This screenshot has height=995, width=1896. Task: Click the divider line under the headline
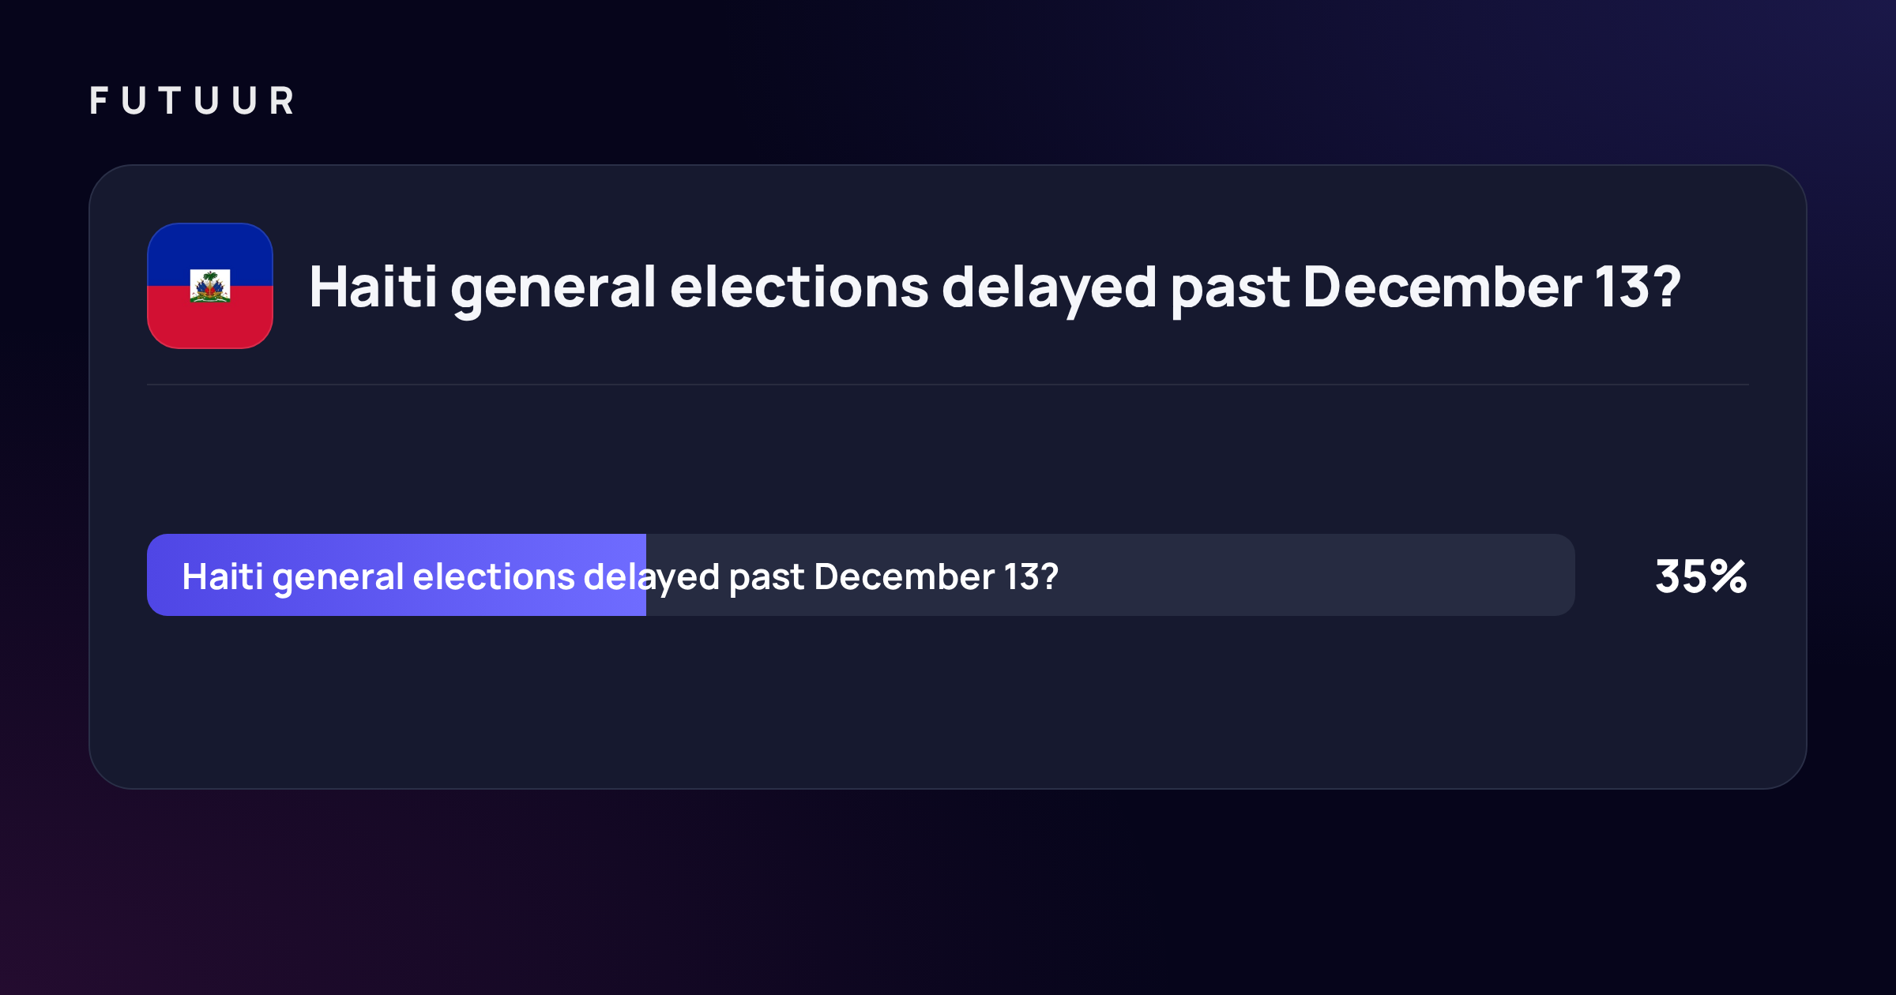[x=948, y=385]
